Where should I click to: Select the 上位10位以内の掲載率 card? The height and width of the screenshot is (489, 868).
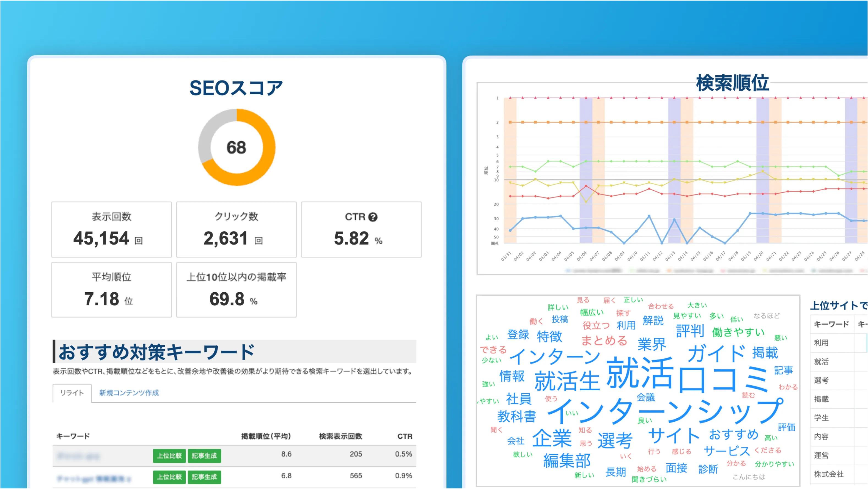236,290
